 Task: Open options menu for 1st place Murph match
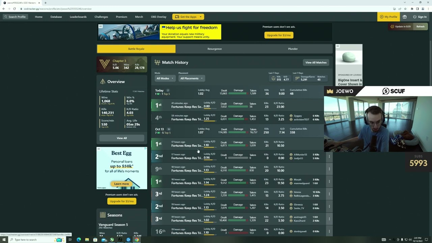(329, 181)
